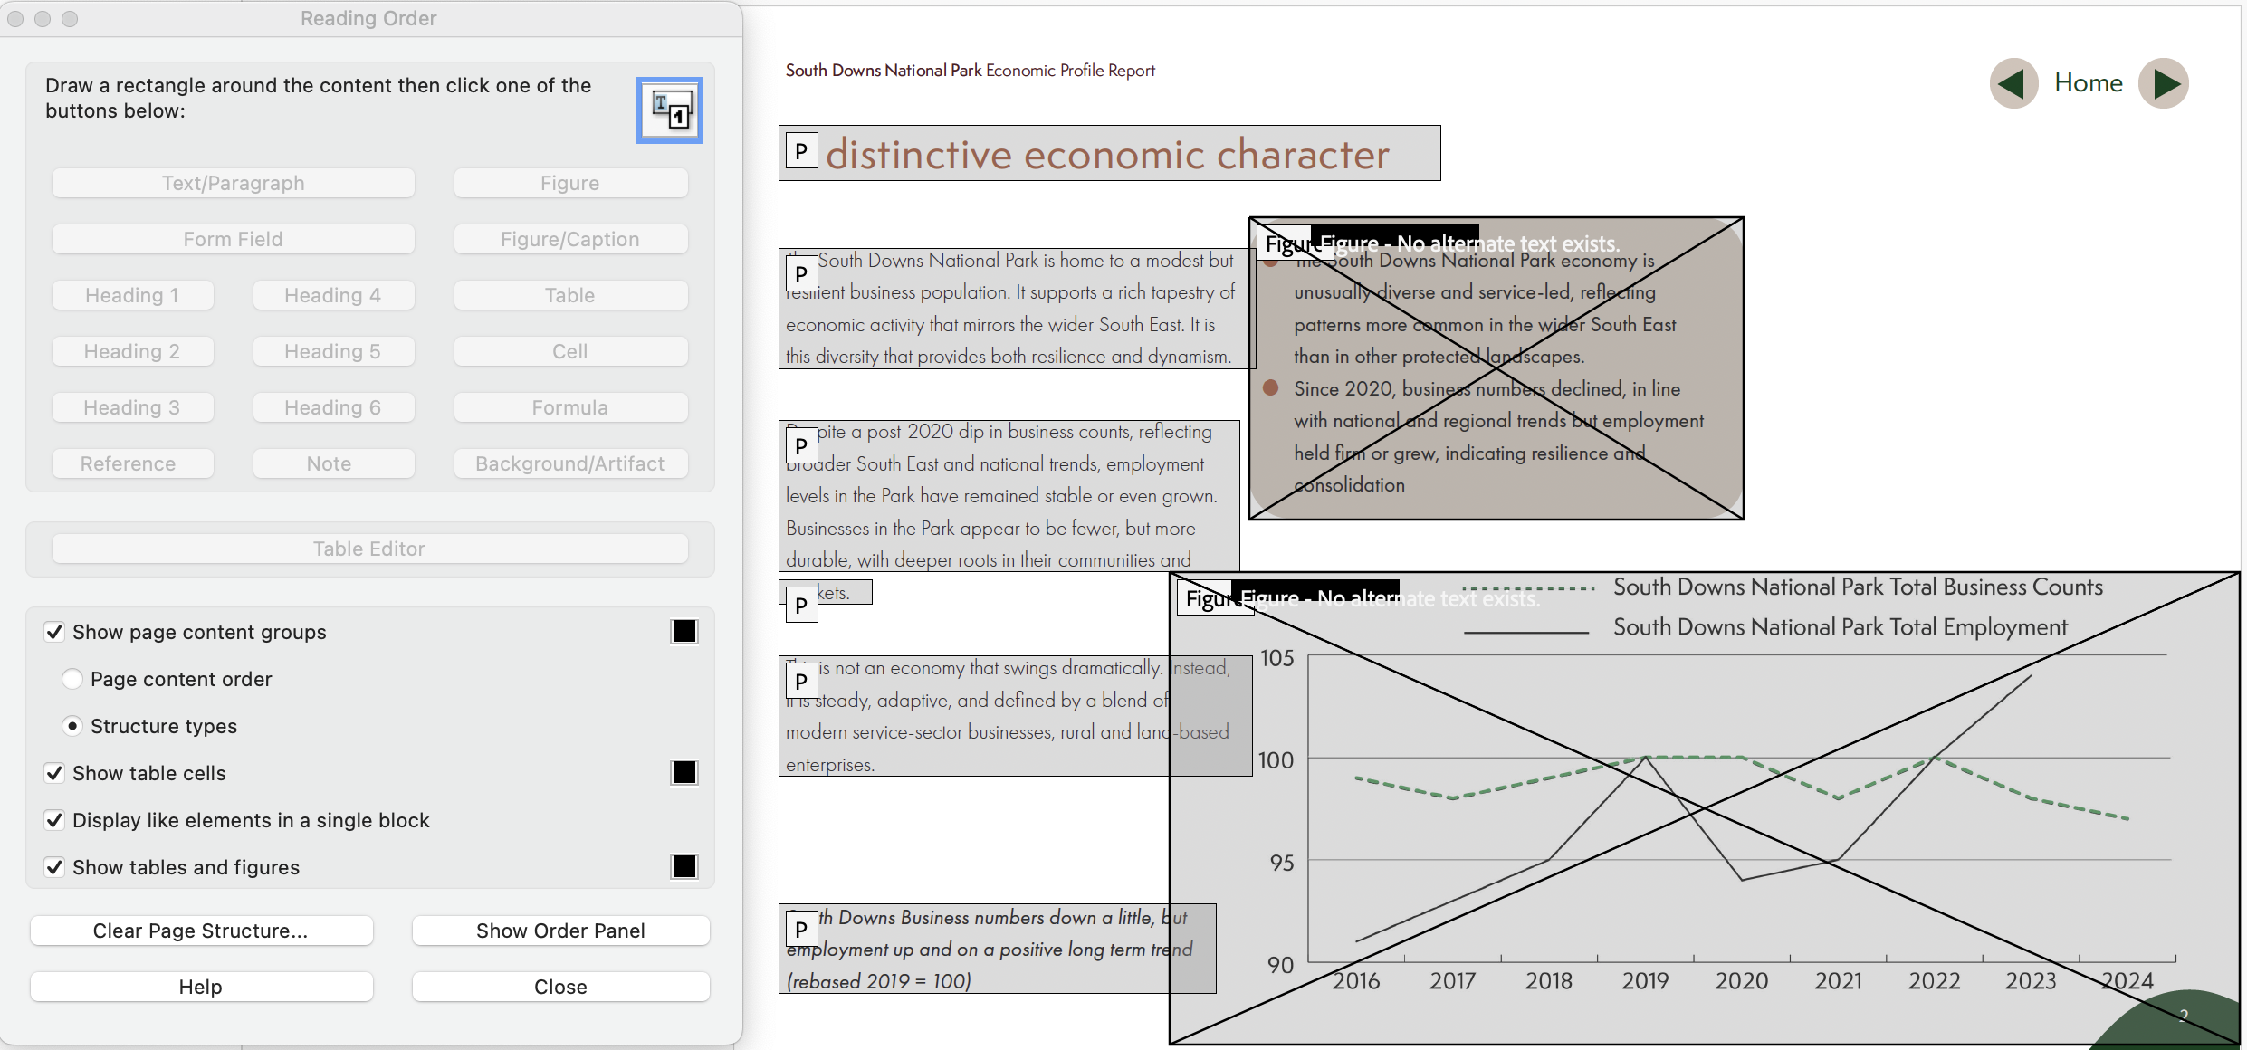Tag selection as Cell

coord(570,351)
